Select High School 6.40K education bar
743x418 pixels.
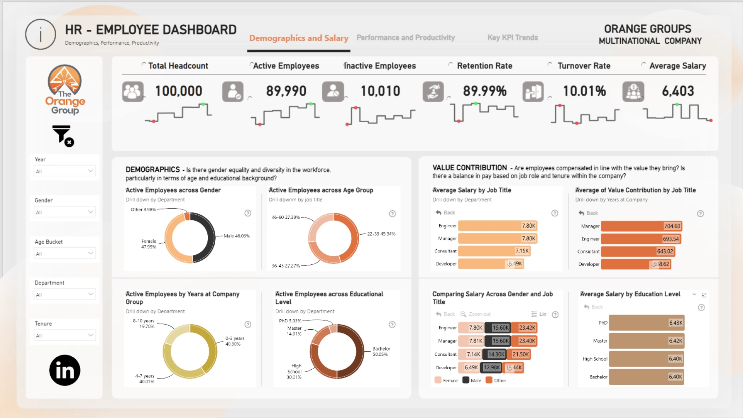[646, 359]
